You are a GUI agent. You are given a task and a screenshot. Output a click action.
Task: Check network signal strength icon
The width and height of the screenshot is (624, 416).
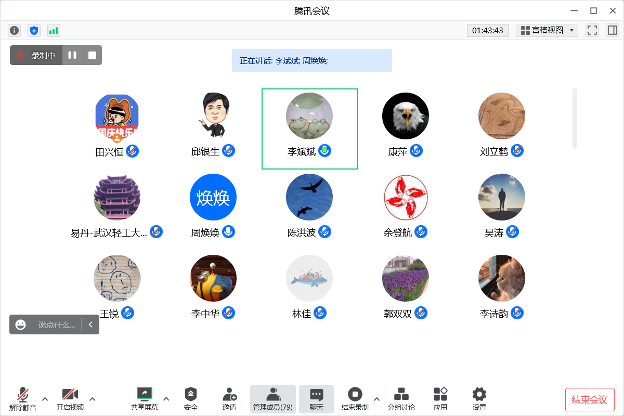pyautogui.click(x=54, y=31)
